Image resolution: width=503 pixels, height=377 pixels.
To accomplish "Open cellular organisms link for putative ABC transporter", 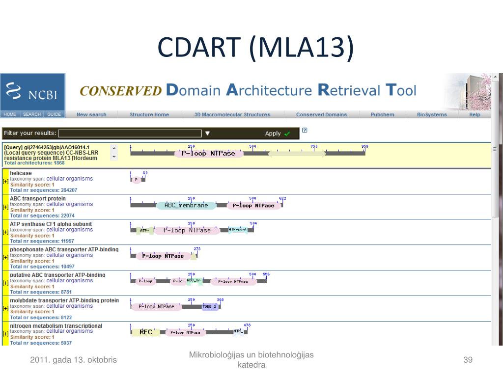I will tap(70, 280).
